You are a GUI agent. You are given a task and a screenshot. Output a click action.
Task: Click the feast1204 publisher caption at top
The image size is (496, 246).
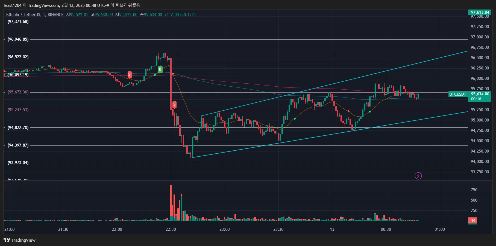click(x=72, y=5)
